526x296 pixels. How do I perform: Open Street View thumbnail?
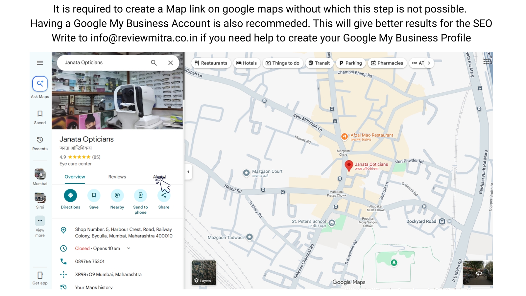478,273
